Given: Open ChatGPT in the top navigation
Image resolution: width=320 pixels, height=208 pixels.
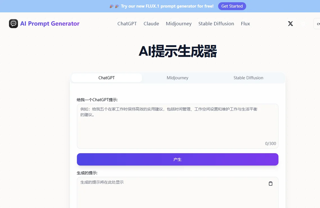Looking at the screenshot, I should point(127,24).
